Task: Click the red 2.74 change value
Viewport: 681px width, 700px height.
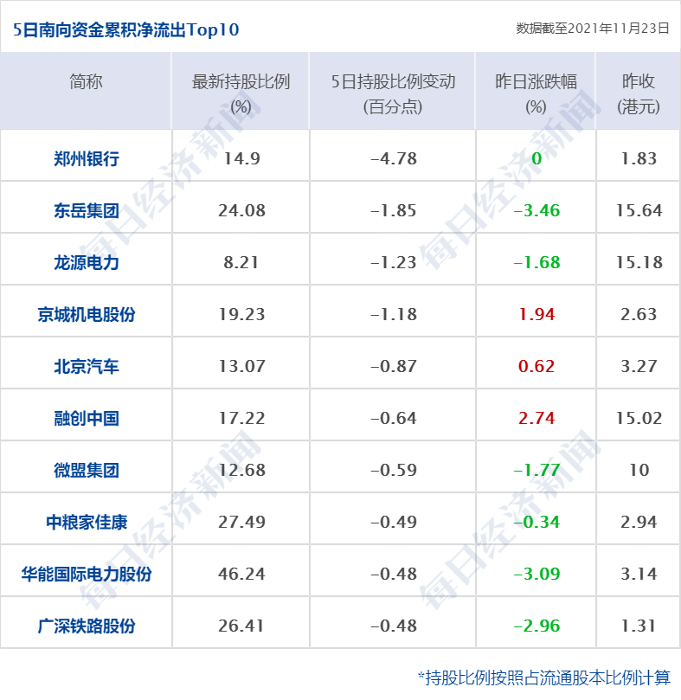Action: click(536, 418)
